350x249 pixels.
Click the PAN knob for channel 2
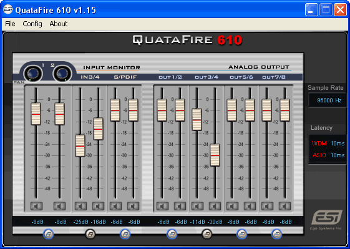coord(62,73)
